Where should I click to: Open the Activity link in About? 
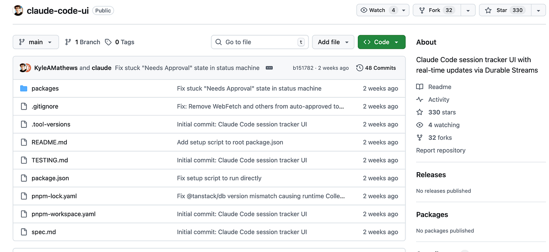(x=439, y=100)
